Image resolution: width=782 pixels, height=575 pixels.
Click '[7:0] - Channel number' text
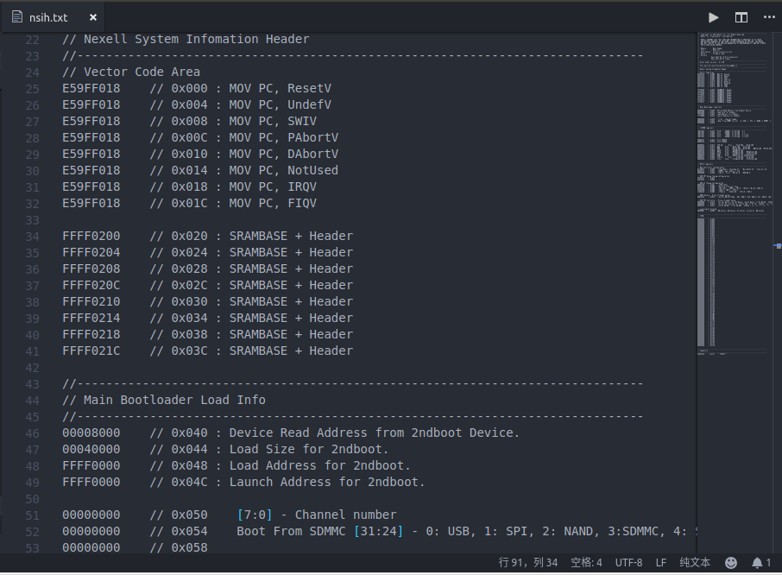pyautogui.click(x=317, y=515)
